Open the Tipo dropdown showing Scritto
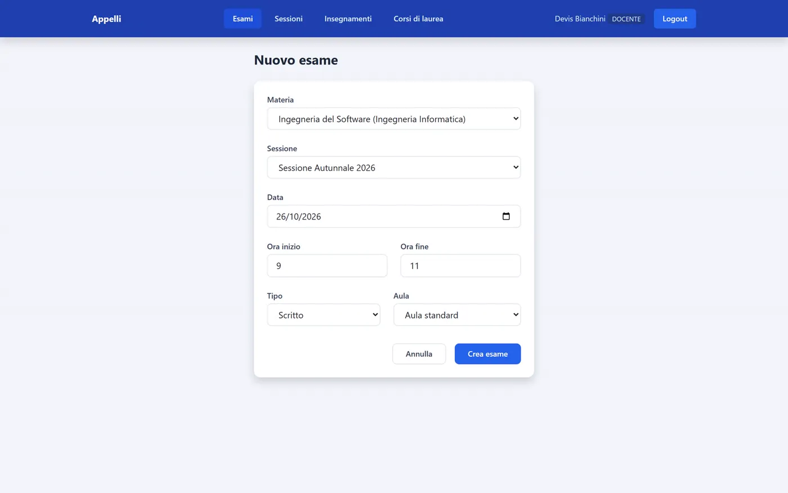Image resolution: width=788 pixels, height=493 pixels. [324, 315]
